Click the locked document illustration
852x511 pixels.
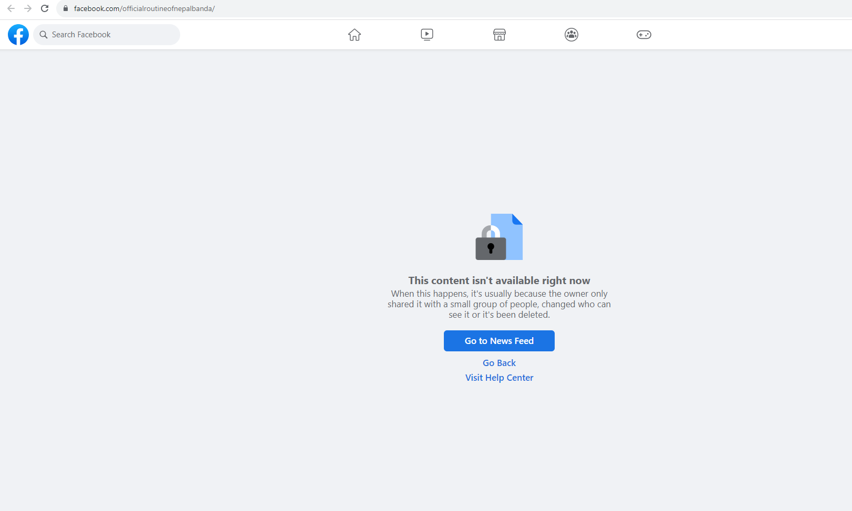[x=499, y=237]
